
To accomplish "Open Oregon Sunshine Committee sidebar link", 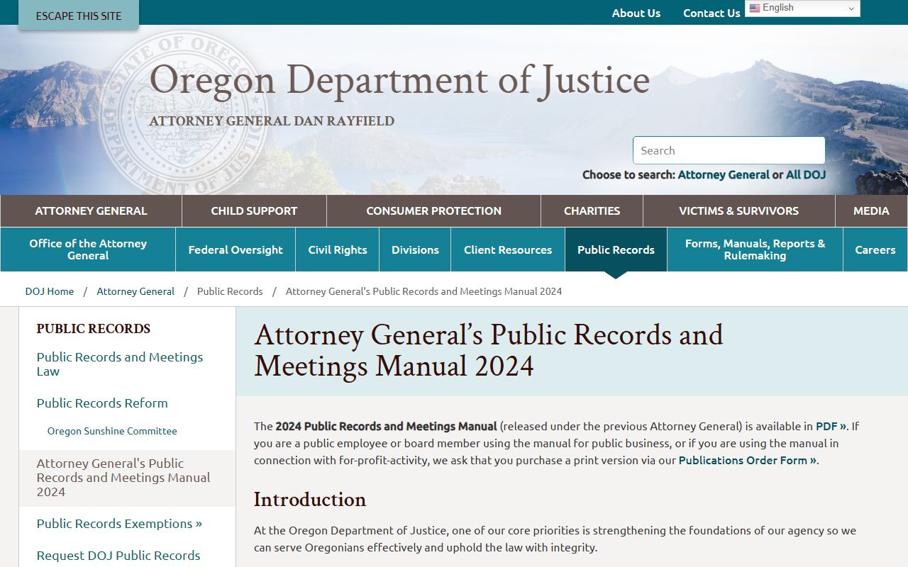I will pyautogui.click(x=112, y=431).
